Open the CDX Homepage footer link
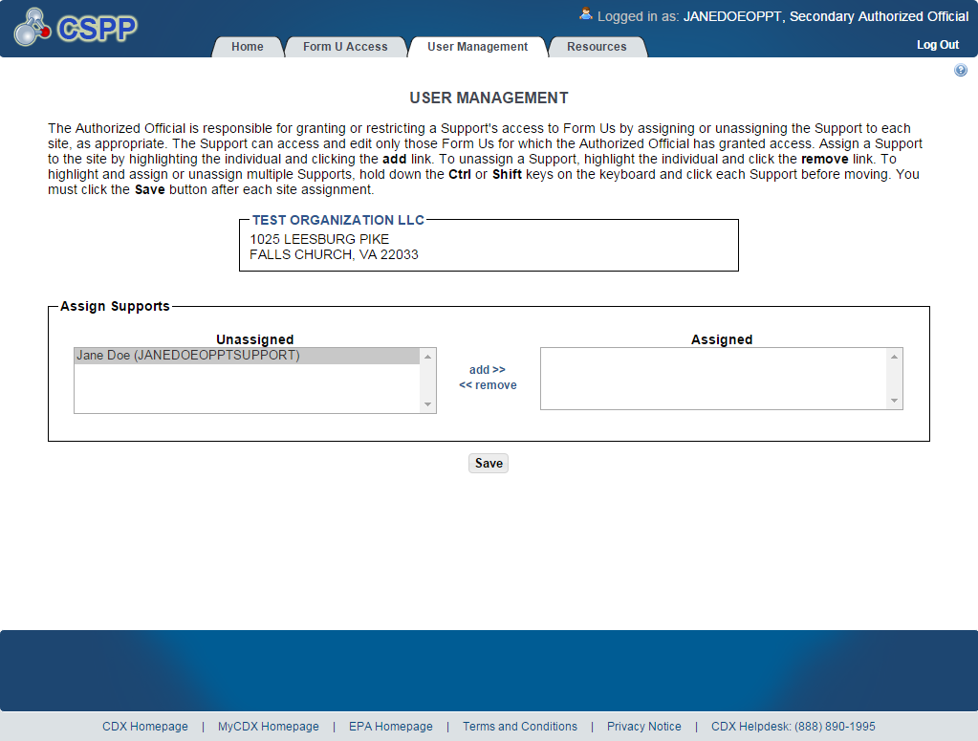This screenshot has height=741, width=978. click(145, 727)
